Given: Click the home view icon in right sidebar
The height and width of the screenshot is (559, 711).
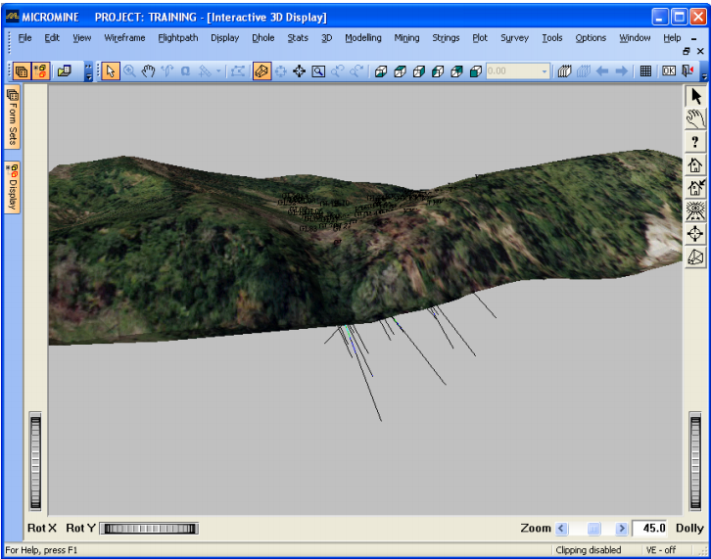Looking at the screenshot, I should [x=695, y=165].
